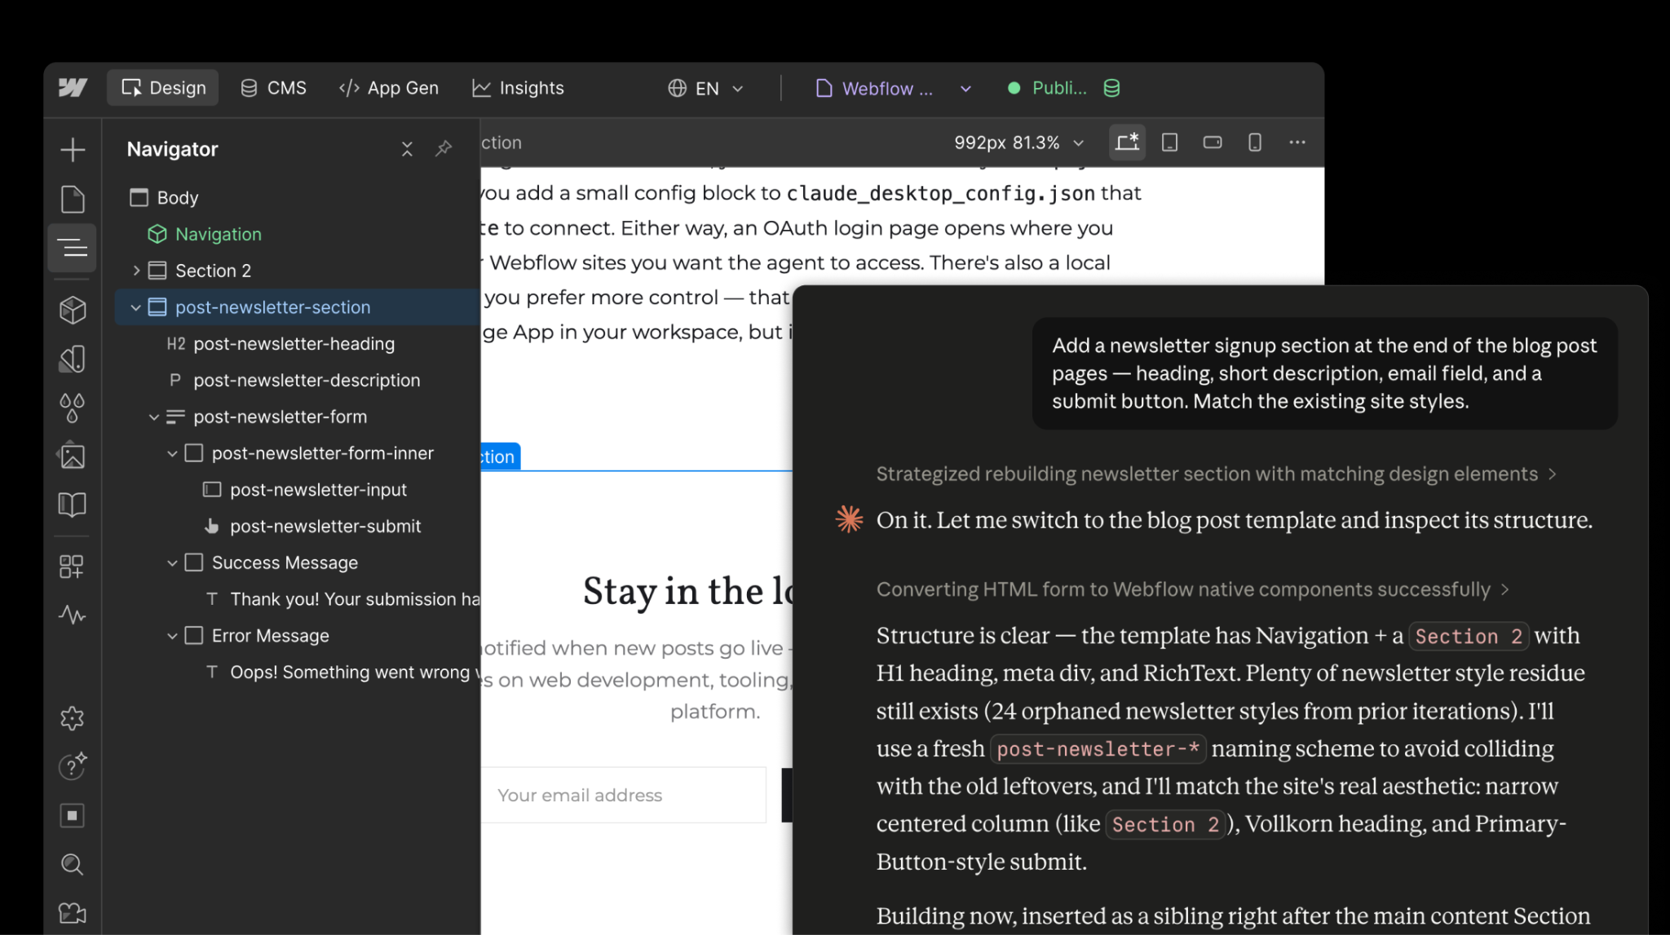Open the Style Selectors droplets icon
1670x935 pixels.
click(73, 407)
